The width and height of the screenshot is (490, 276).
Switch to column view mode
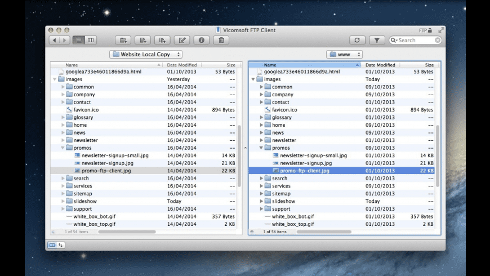pyautogui.click(x=90, y=40)
